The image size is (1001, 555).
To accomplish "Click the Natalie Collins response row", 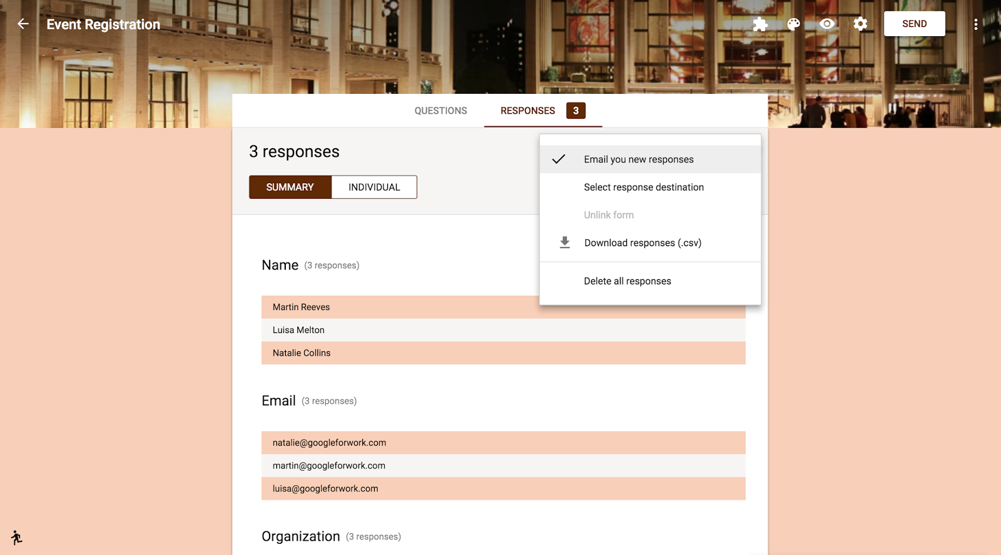I will 504,353.
